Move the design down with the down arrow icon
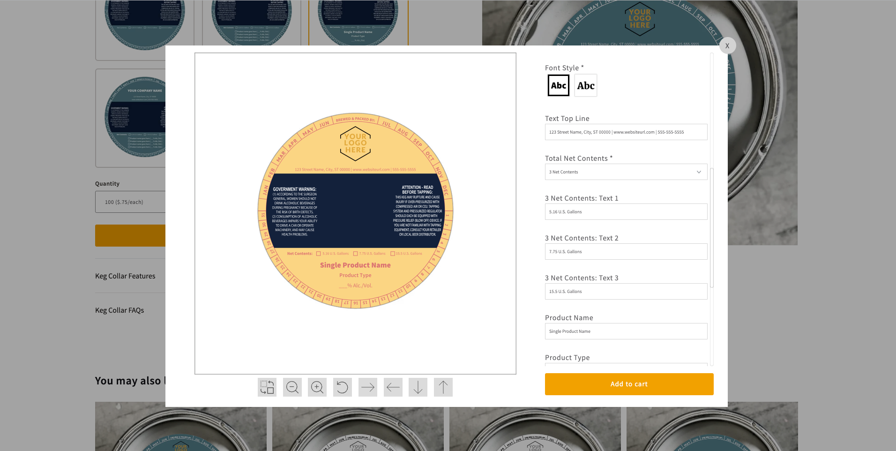 click(418, 387)
